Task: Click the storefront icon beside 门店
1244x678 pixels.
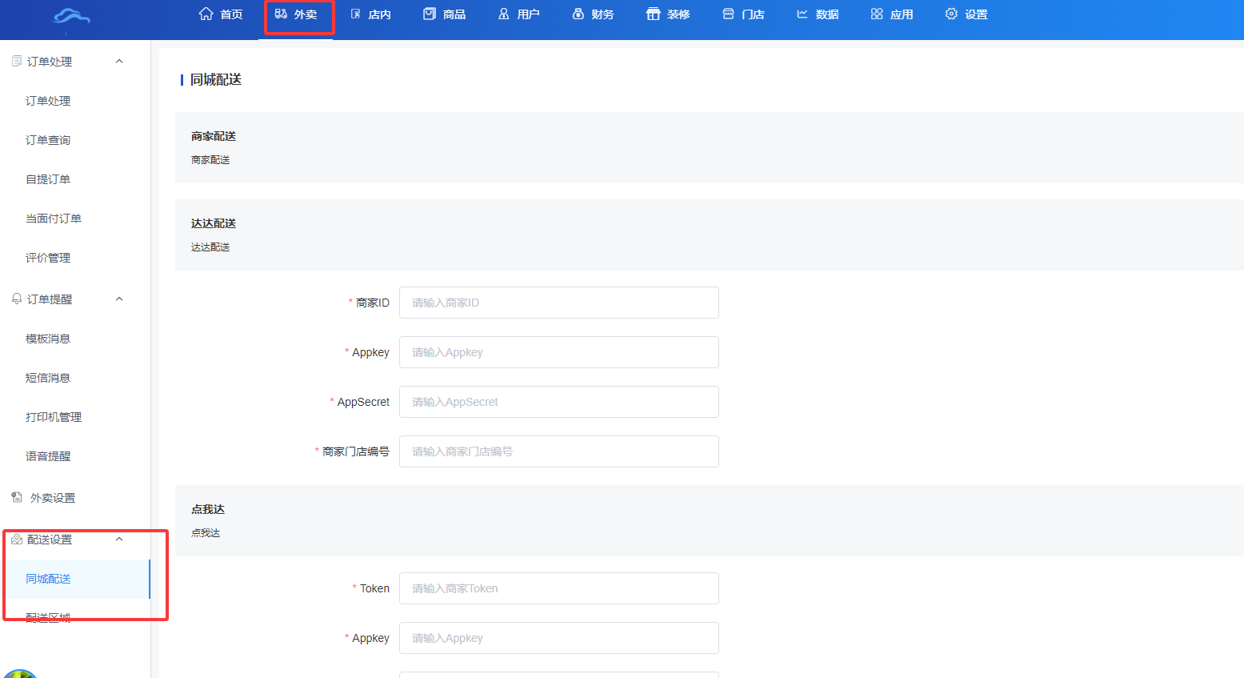Action: click(x=728, y=14)
